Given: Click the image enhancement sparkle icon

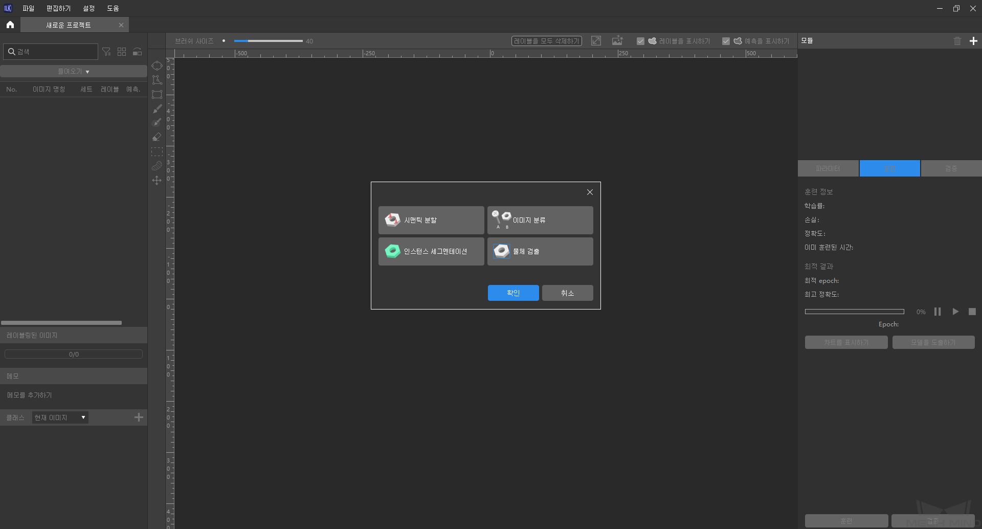Looking at the screenshot, I should (x=617, y=41).
